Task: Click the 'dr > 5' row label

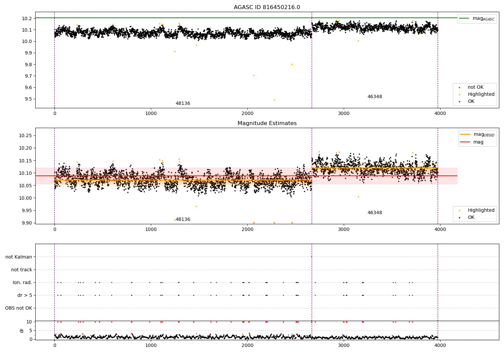Action: pyautogui.click(x=25, y=295)
